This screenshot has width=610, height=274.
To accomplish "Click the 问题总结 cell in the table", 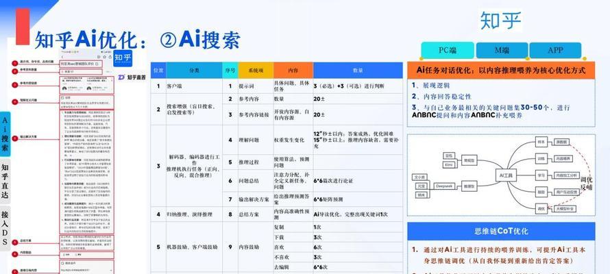I will (x=256, y=181).
